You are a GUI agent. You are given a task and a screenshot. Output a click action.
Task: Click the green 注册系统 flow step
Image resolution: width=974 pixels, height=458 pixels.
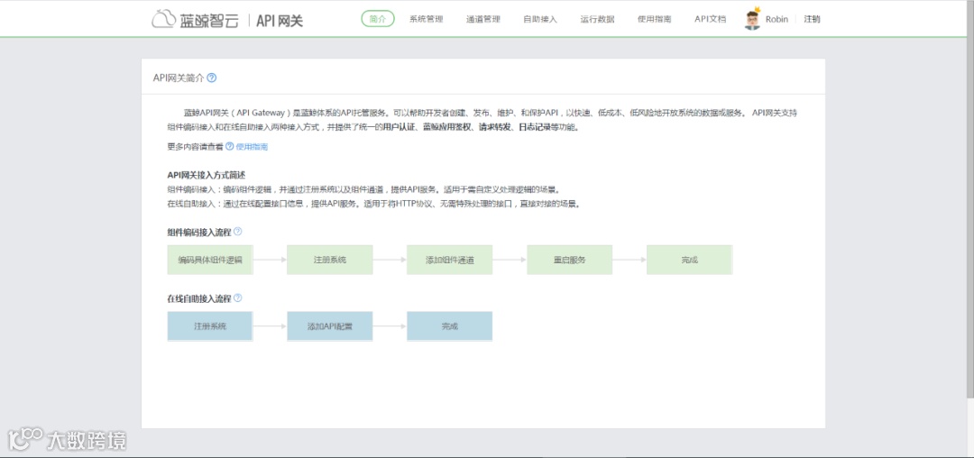pos(330,260)
